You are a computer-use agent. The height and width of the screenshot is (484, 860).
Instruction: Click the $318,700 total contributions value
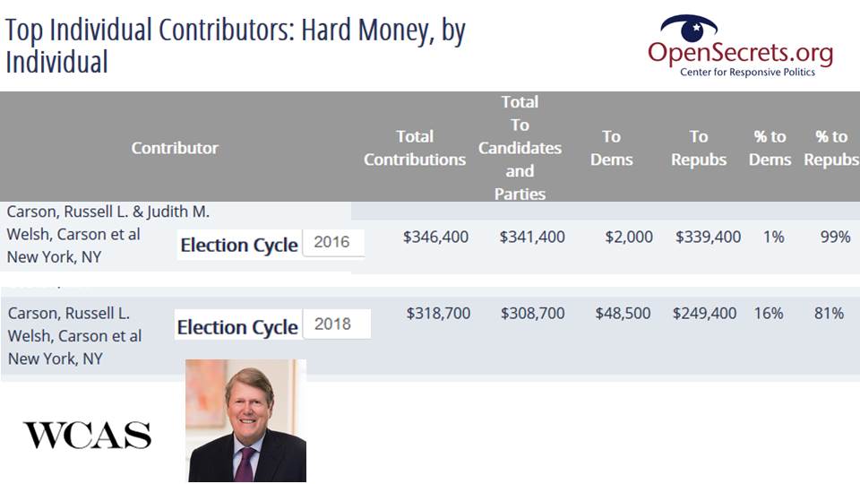(x=438, y=313)
